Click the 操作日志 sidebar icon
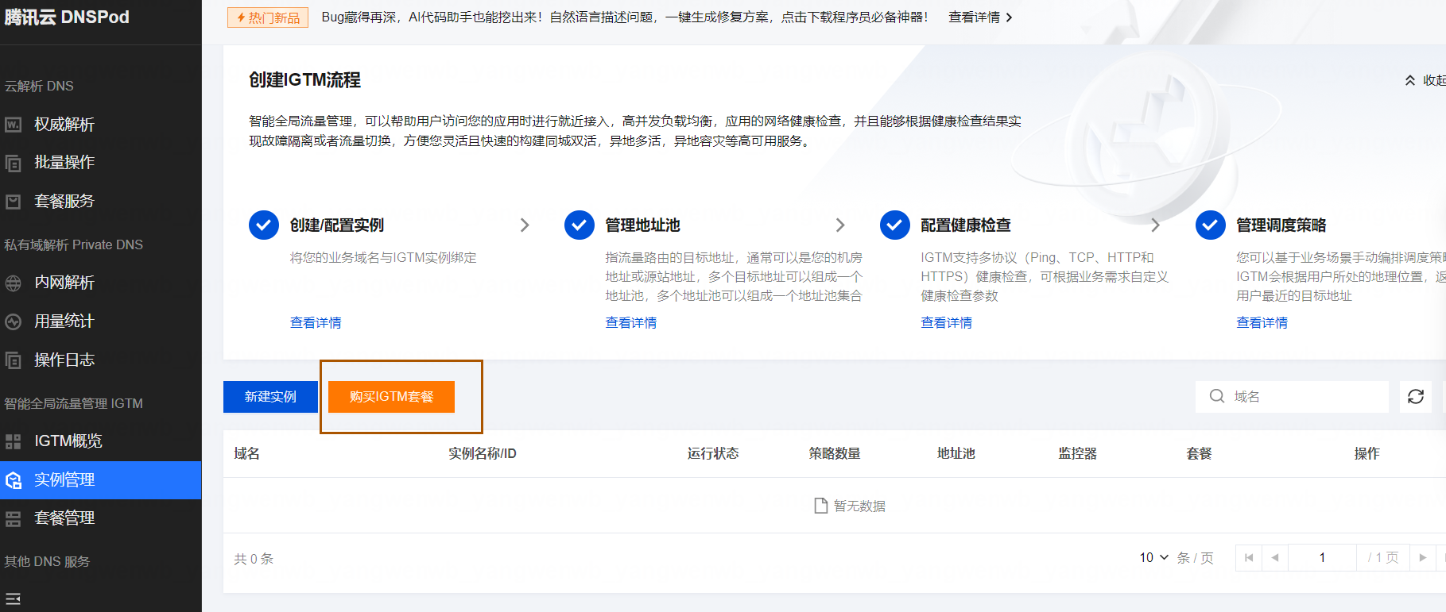1446x612 pixels. coord(14,360)
